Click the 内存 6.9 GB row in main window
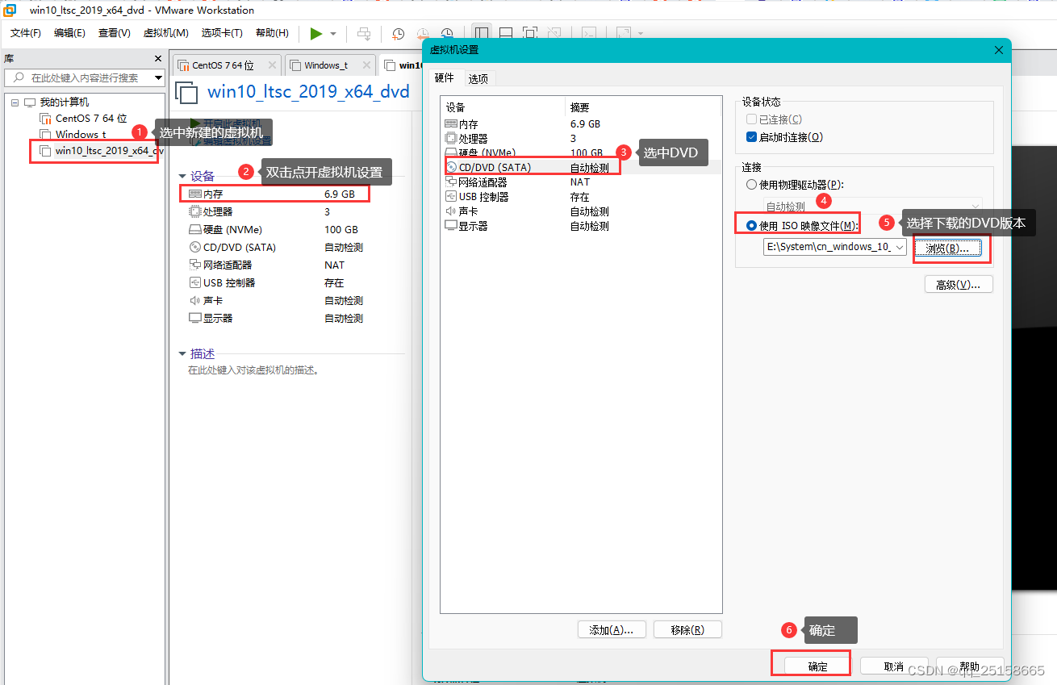This screenshot has width=1057, height=685. (275, 194)
